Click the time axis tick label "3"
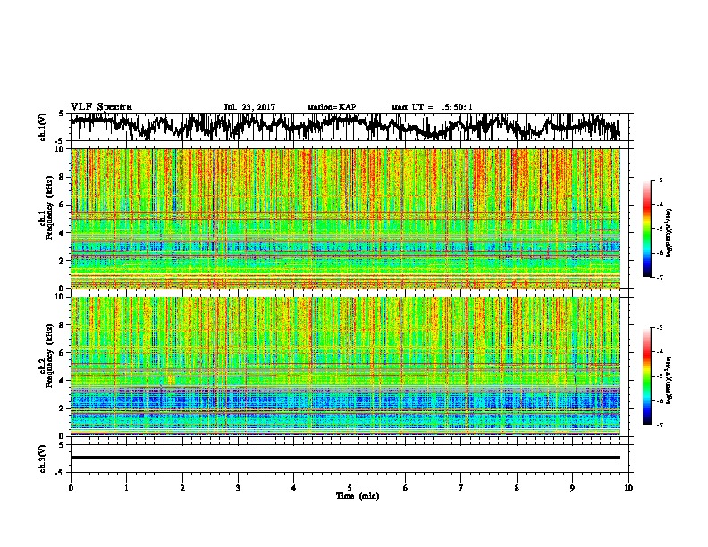Screen dimensions: 708x547 [x=238, y=488]
